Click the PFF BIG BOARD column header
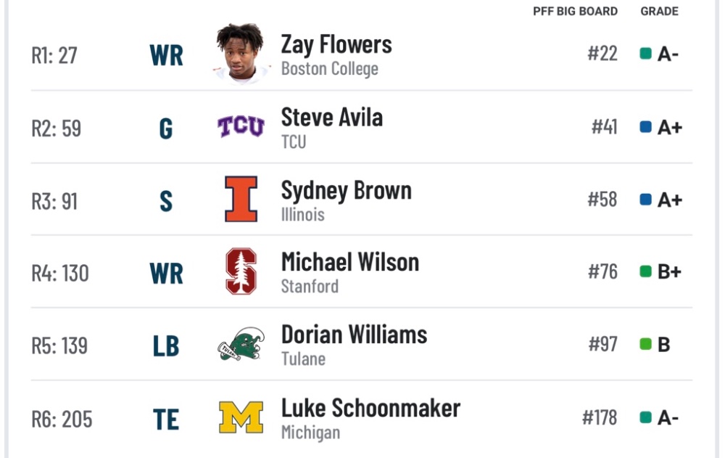725x458 pixels. (x=575, y=12)
